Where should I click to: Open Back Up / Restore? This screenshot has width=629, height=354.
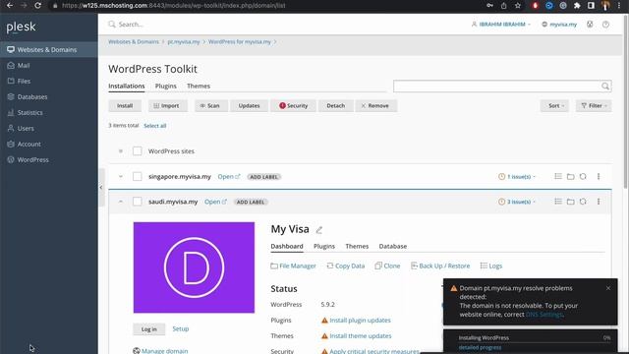tap(440, 265)
